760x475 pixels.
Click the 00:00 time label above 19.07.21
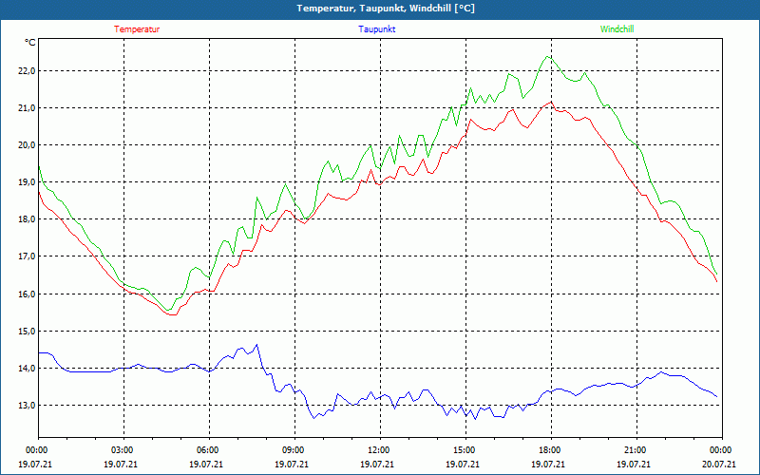click(35, 450)
